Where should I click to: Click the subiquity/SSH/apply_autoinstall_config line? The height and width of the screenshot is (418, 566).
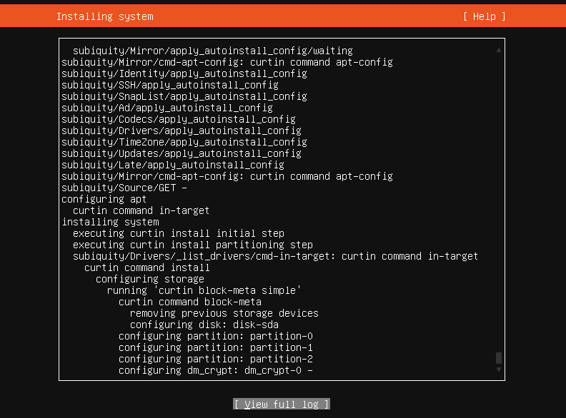point(169,85)
